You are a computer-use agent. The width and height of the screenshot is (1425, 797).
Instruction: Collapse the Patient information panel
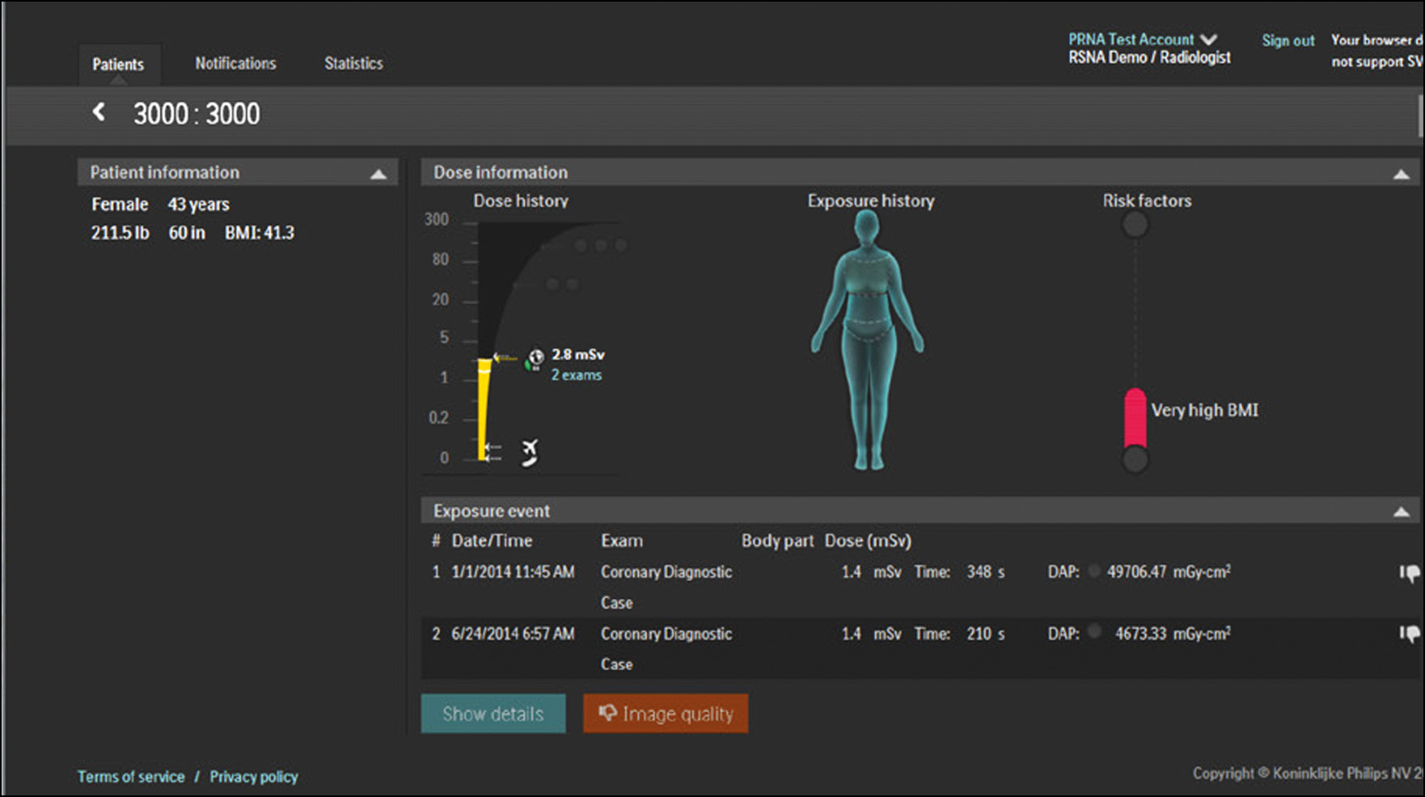[378, 174]
